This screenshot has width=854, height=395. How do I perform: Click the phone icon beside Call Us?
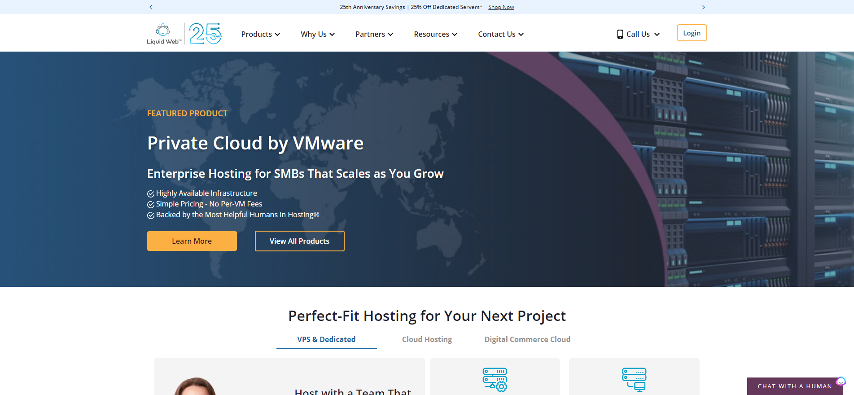(620, 34)
